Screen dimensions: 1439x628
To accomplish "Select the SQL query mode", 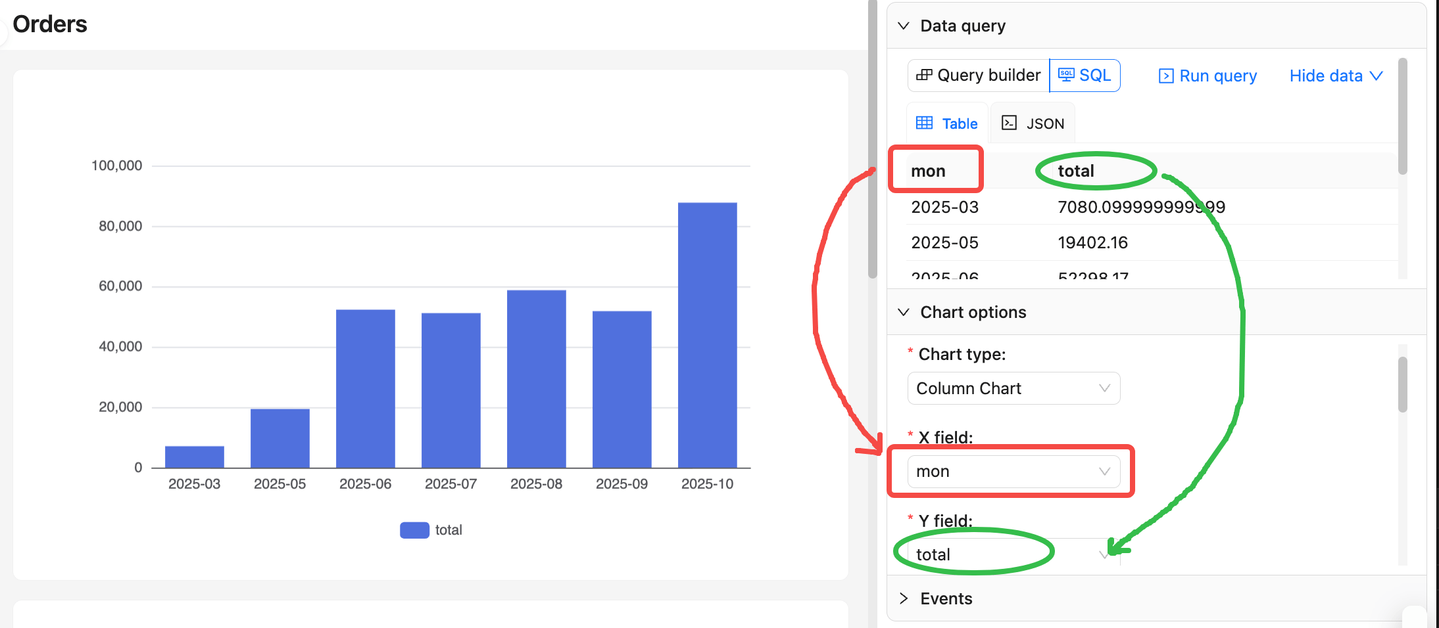I will (x=1085, y=76).
